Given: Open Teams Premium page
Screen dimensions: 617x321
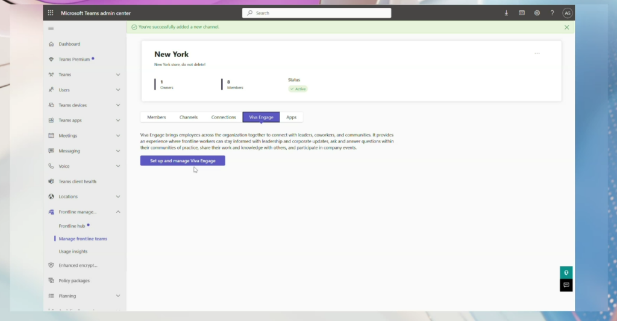Looking at the screenshot, I should point(74,60).
